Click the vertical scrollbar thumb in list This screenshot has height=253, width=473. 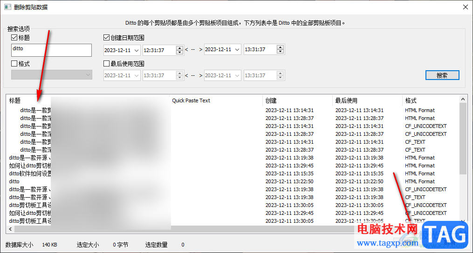click(463, 139)
